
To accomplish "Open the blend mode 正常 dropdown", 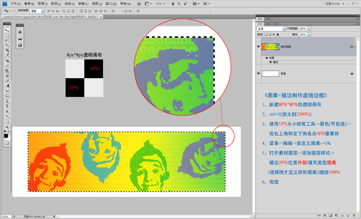I will (x=284, y=29).
